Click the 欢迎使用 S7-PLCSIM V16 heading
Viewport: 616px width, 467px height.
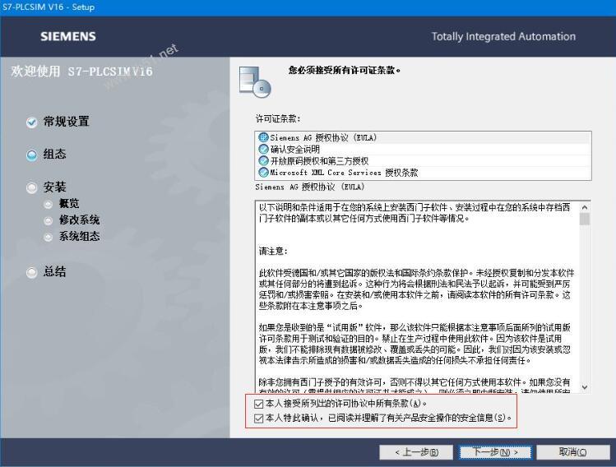(81, 72)
